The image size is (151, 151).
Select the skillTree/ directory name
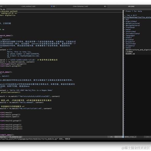[x=131, y=44]
